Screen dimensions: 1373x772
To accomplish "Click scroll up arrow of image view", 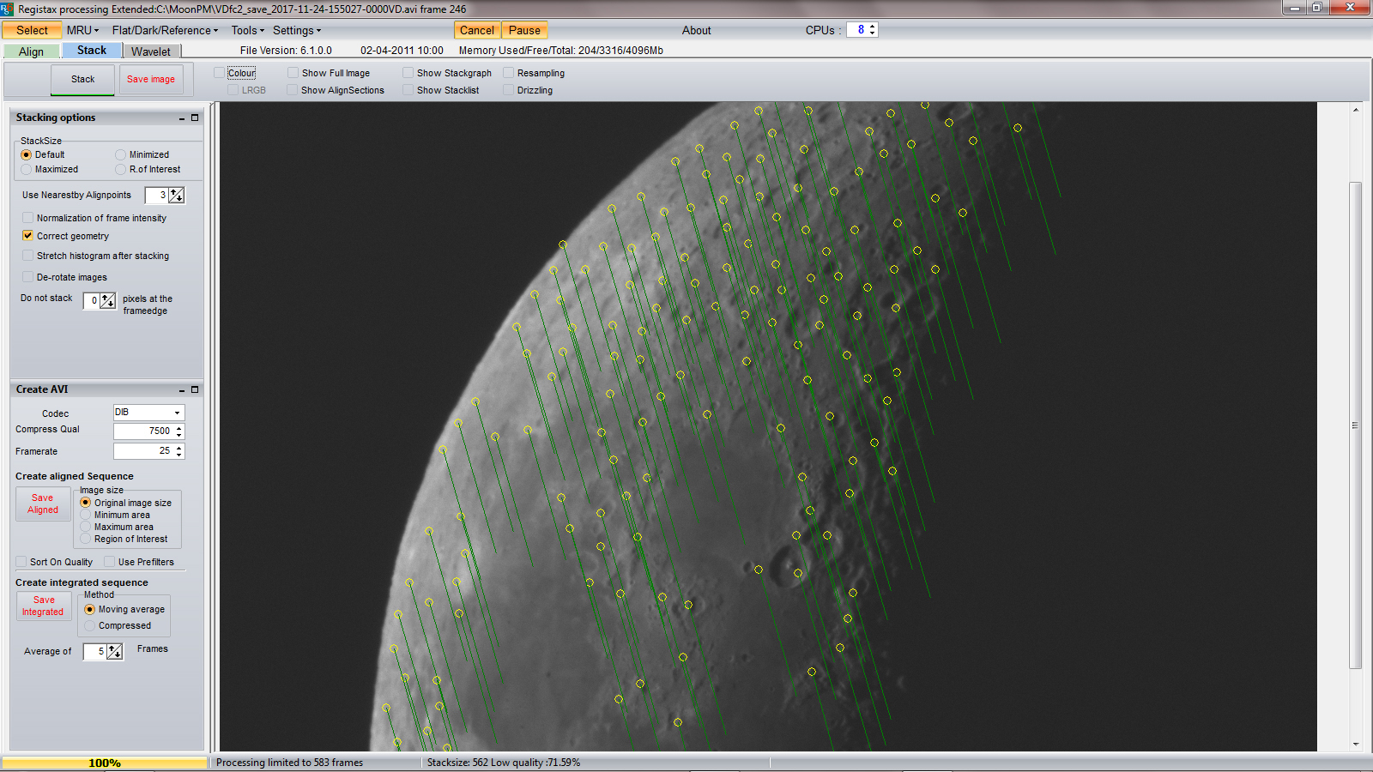I will coord(1356,110).
